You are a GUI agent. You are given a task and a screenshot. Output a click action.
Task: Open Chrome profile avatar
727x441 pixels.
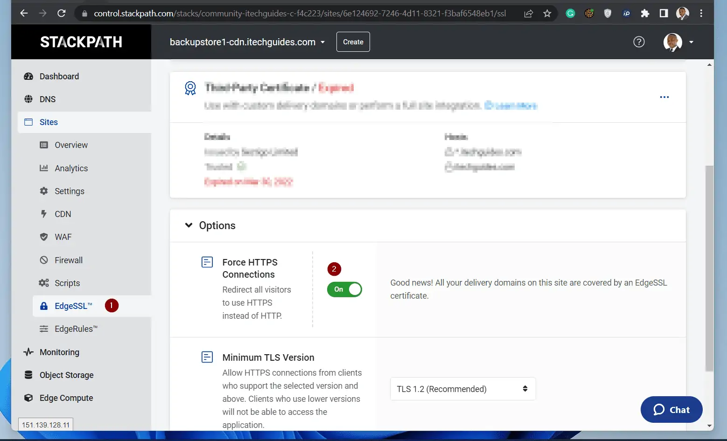[683, 14]
